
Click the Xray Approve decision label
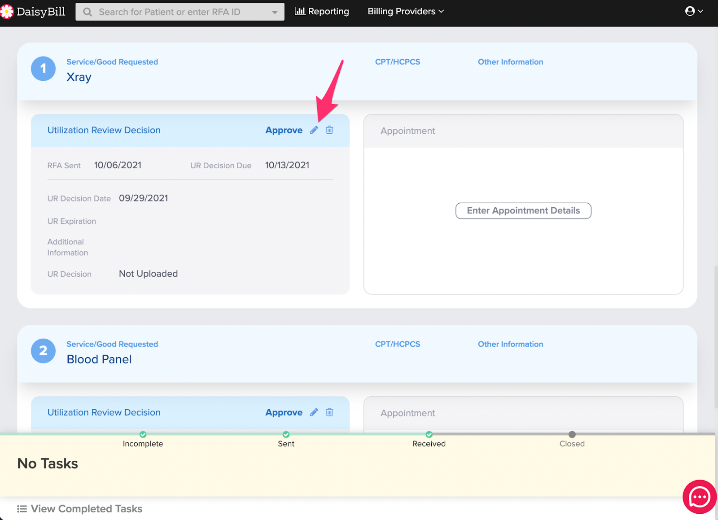284,130
